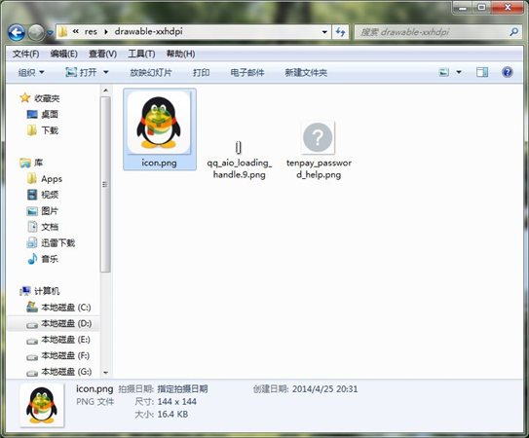
Task: Click the search magnifier icon
Action: pyautogui.click(x=514, y=32)
